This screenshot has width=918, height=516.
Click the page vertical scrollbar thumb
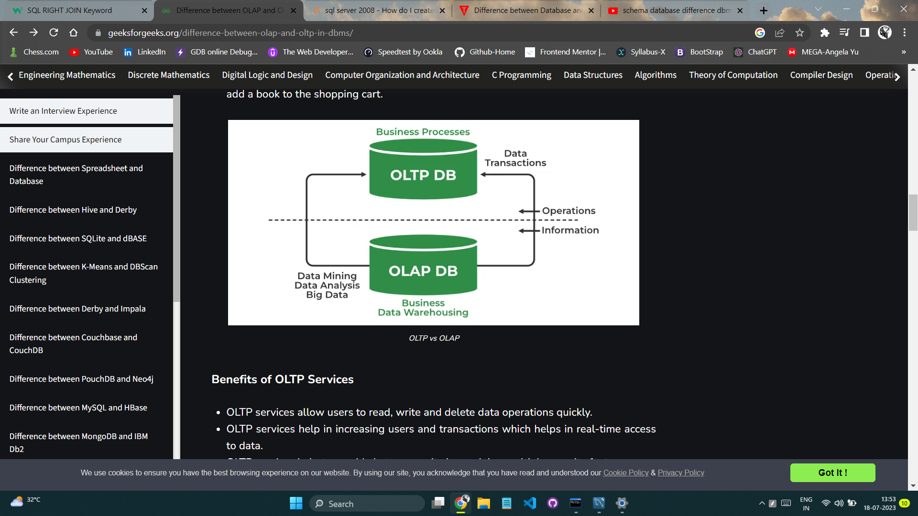[x=913, y=213]
